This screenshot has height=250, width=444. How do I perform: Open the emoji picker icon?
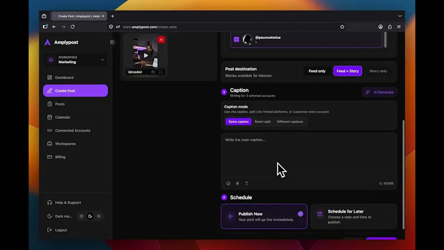click(228, 183)
